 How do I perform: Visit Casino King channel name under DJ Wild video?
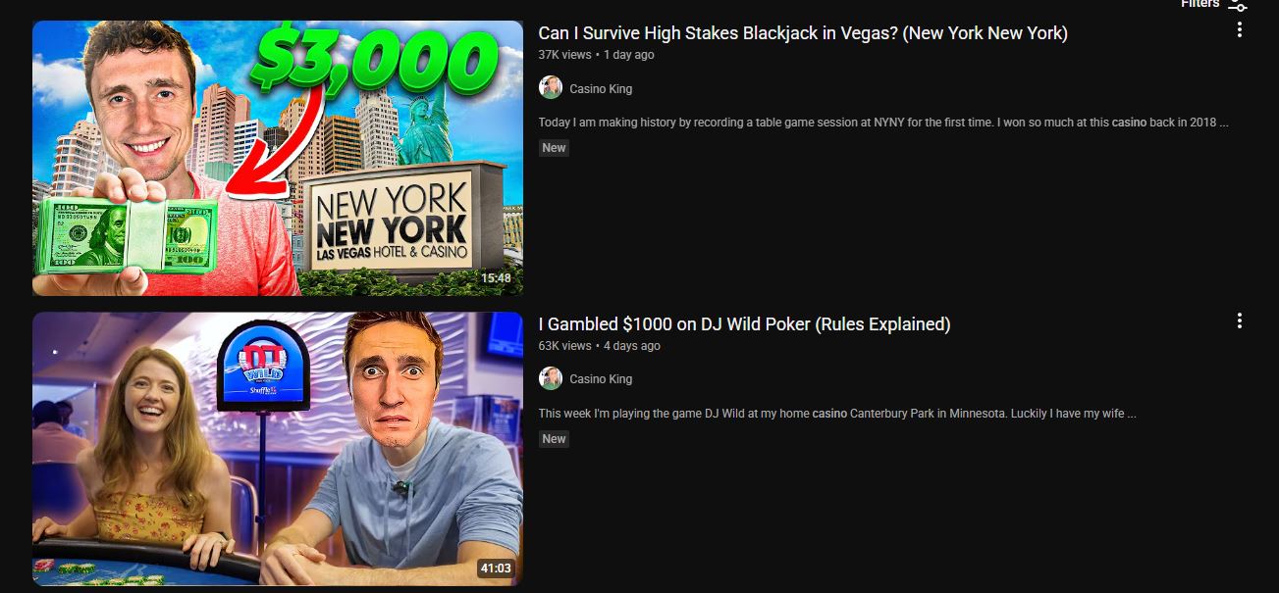tap(601, 379)
